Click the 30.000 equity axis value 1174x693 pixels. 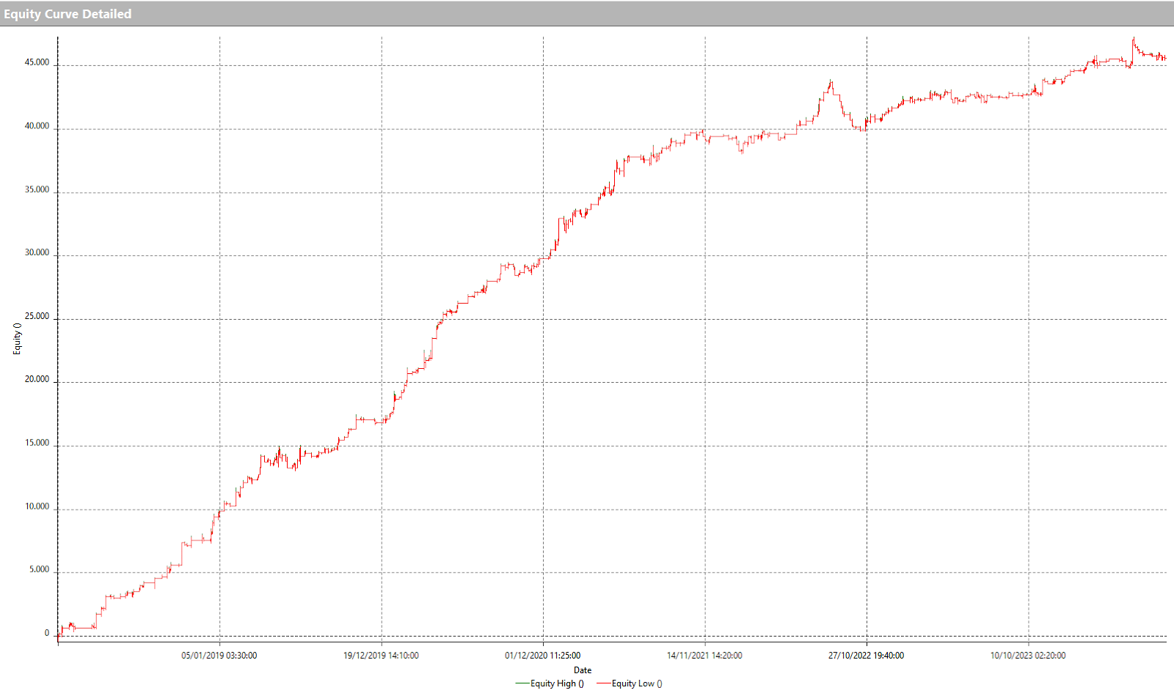click(x=37, y=253)
